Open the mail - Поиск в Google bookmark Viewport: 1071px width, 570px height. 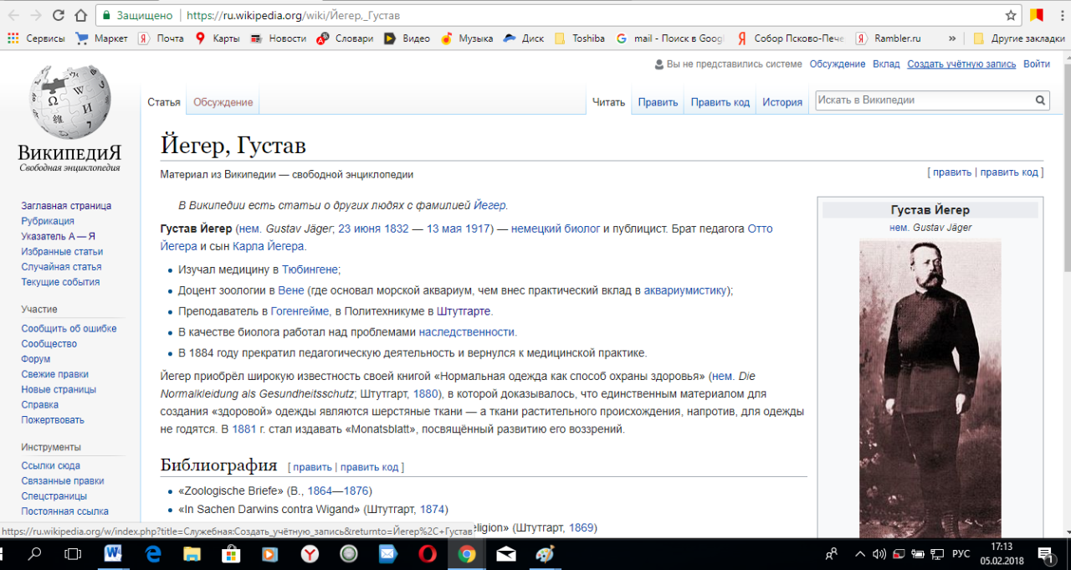[669, 39]
